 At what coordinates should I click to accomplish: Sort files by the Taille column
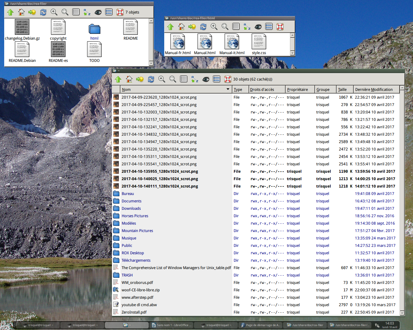343,89
